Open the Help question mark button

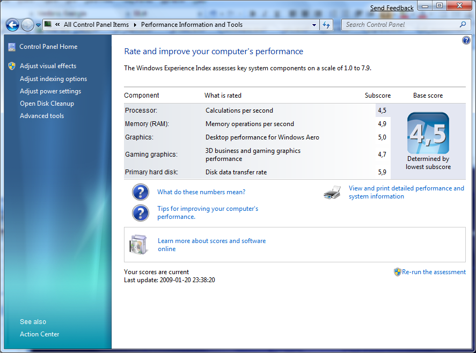point(466,40)
